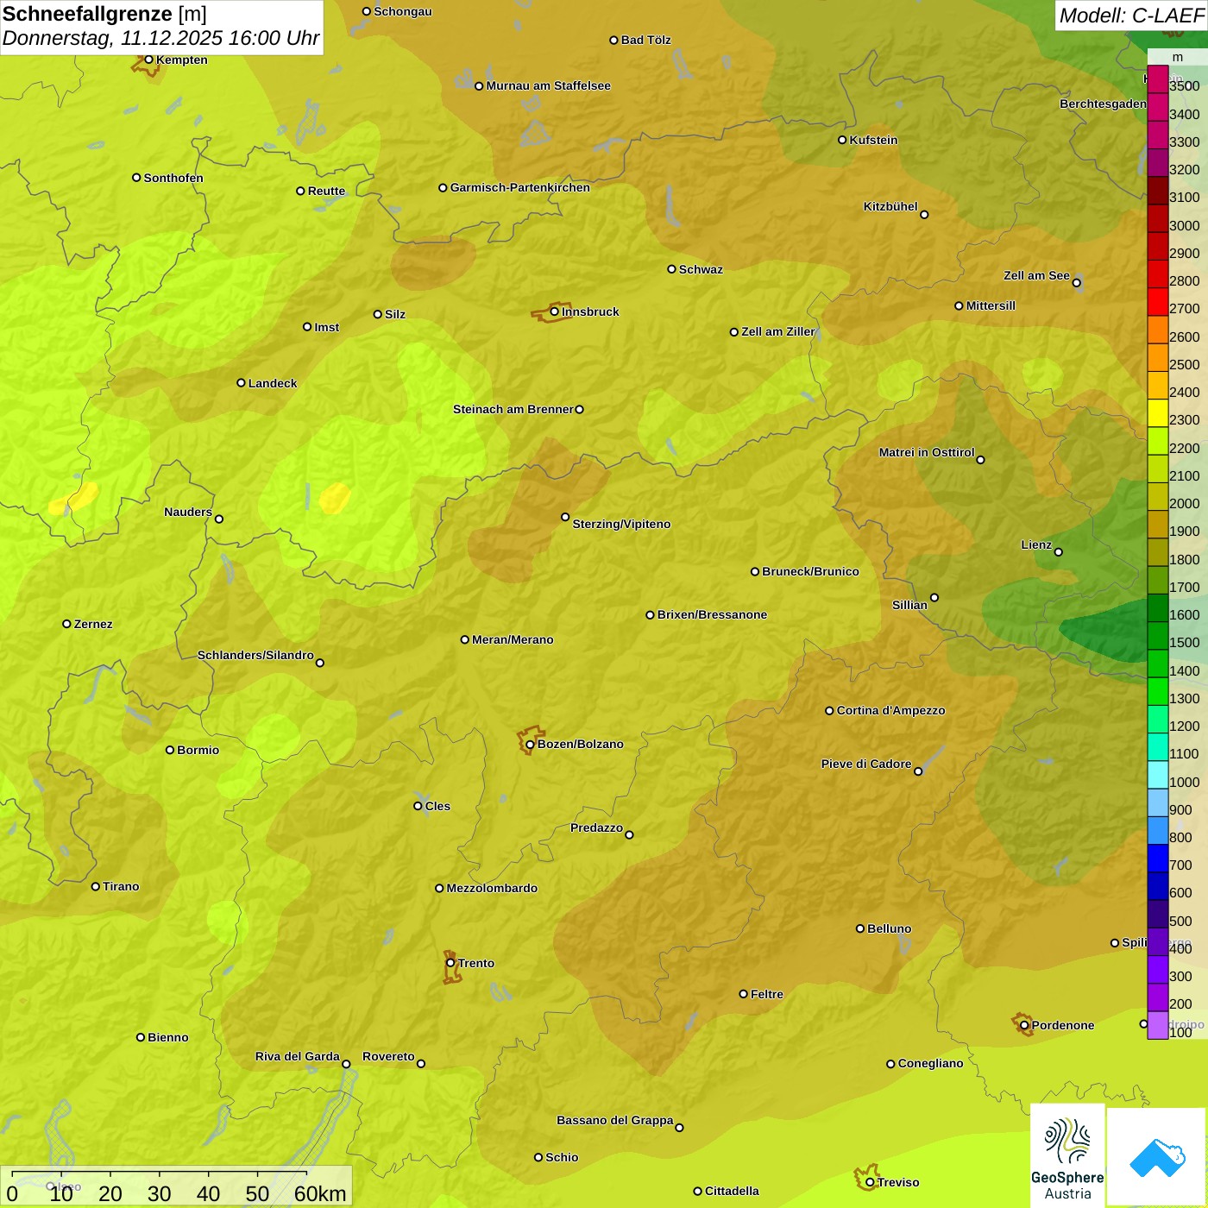The image size is (1208, 1208).
Task: Click the Pordenone city marker
Action: pos(1024,1025)
